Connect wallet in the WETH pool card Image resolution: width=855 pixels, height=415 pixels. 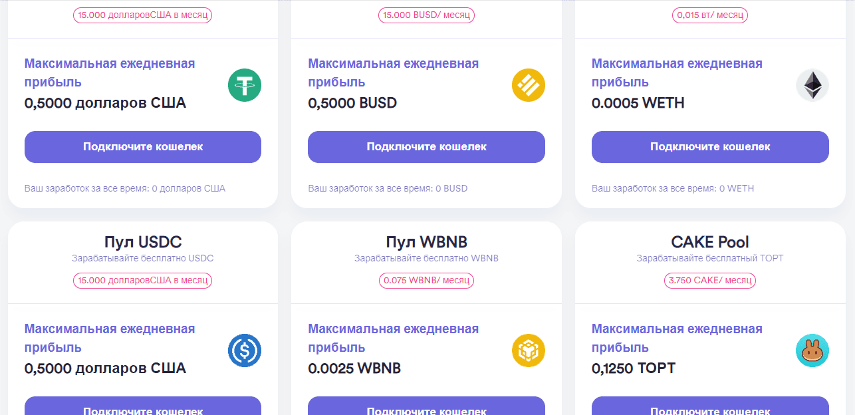click(x=710, y=147)
